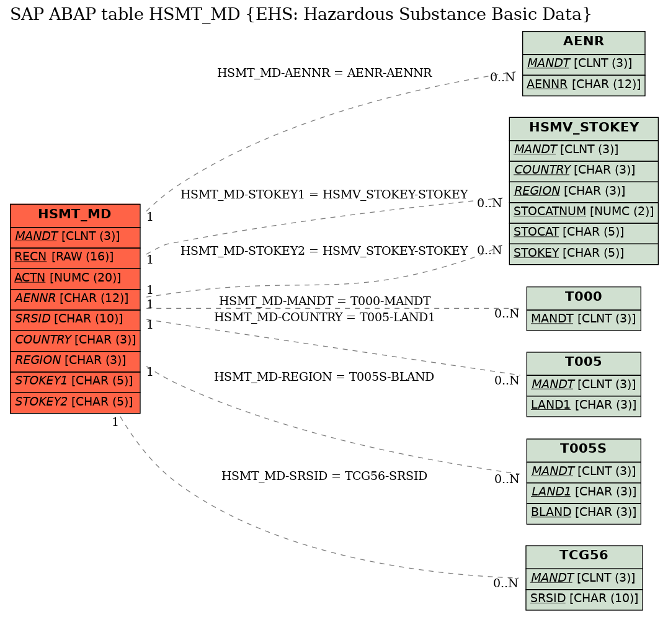Select SRSID [CHAR (10)] row in HSMT_MD
The width and height of the screenshot is (668, 617).
75,320
